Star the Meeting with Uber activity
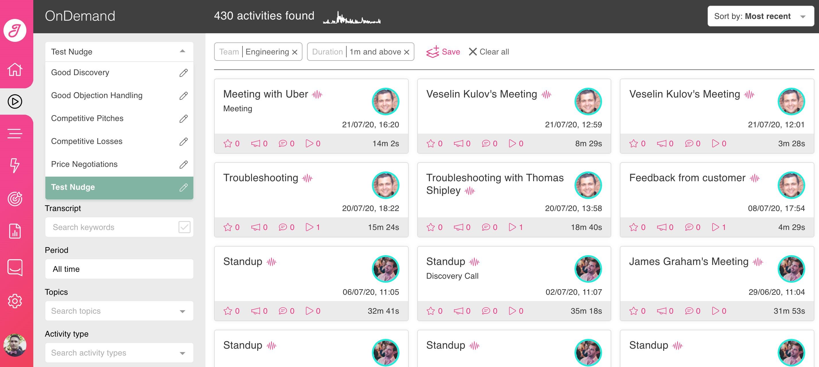 tap(228, 144)
